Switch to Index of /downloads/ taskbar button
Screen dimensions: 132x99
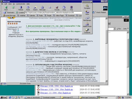[x=33, y=97]
